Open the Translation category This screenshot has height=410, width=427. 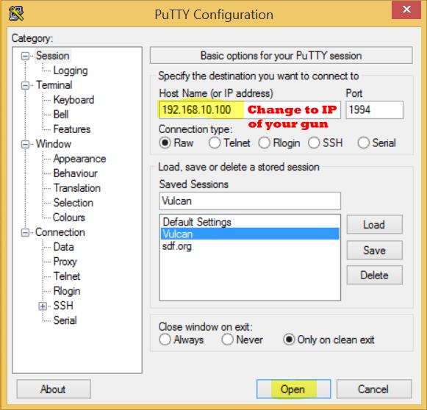pyautogui.click(x=77, y=188)
